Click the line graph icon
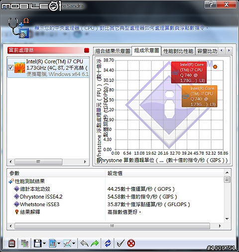The height and width of the screenshot is (252, 239). [x=67, y=244]
